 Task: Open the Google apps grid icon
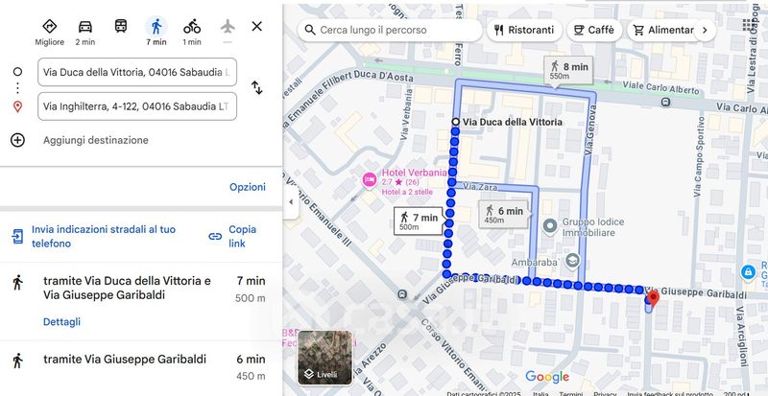(x=749, y=26)
